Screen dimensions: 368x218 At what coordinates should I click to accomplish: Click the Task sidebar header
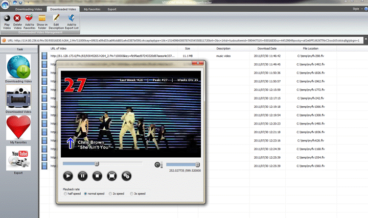(x=19, y=49)
